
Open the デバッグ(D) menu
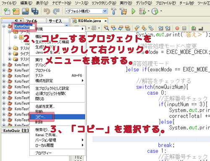pos(144,3)
